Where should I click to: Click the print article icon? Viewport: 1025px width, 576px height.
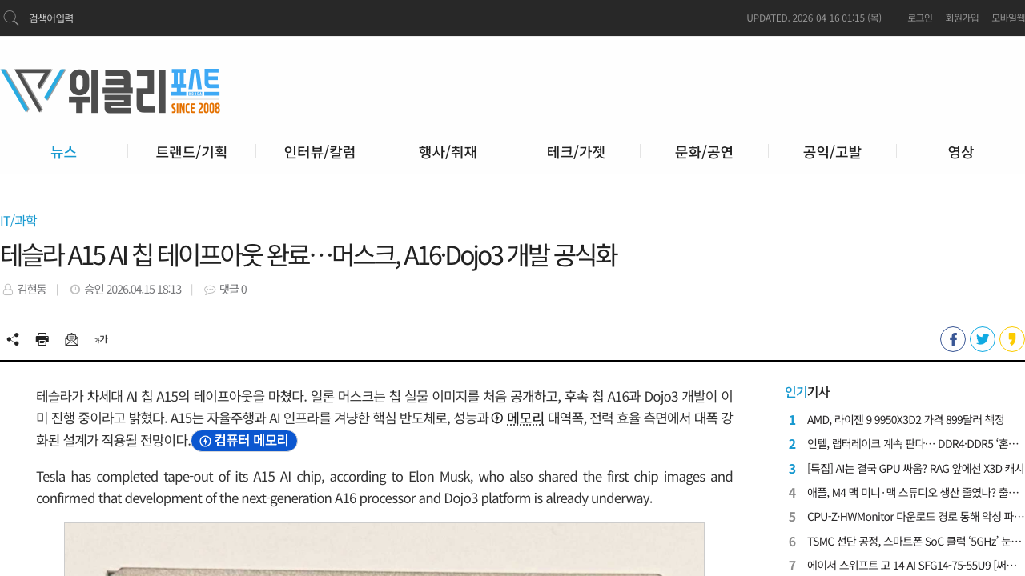[x=42, y=339]
